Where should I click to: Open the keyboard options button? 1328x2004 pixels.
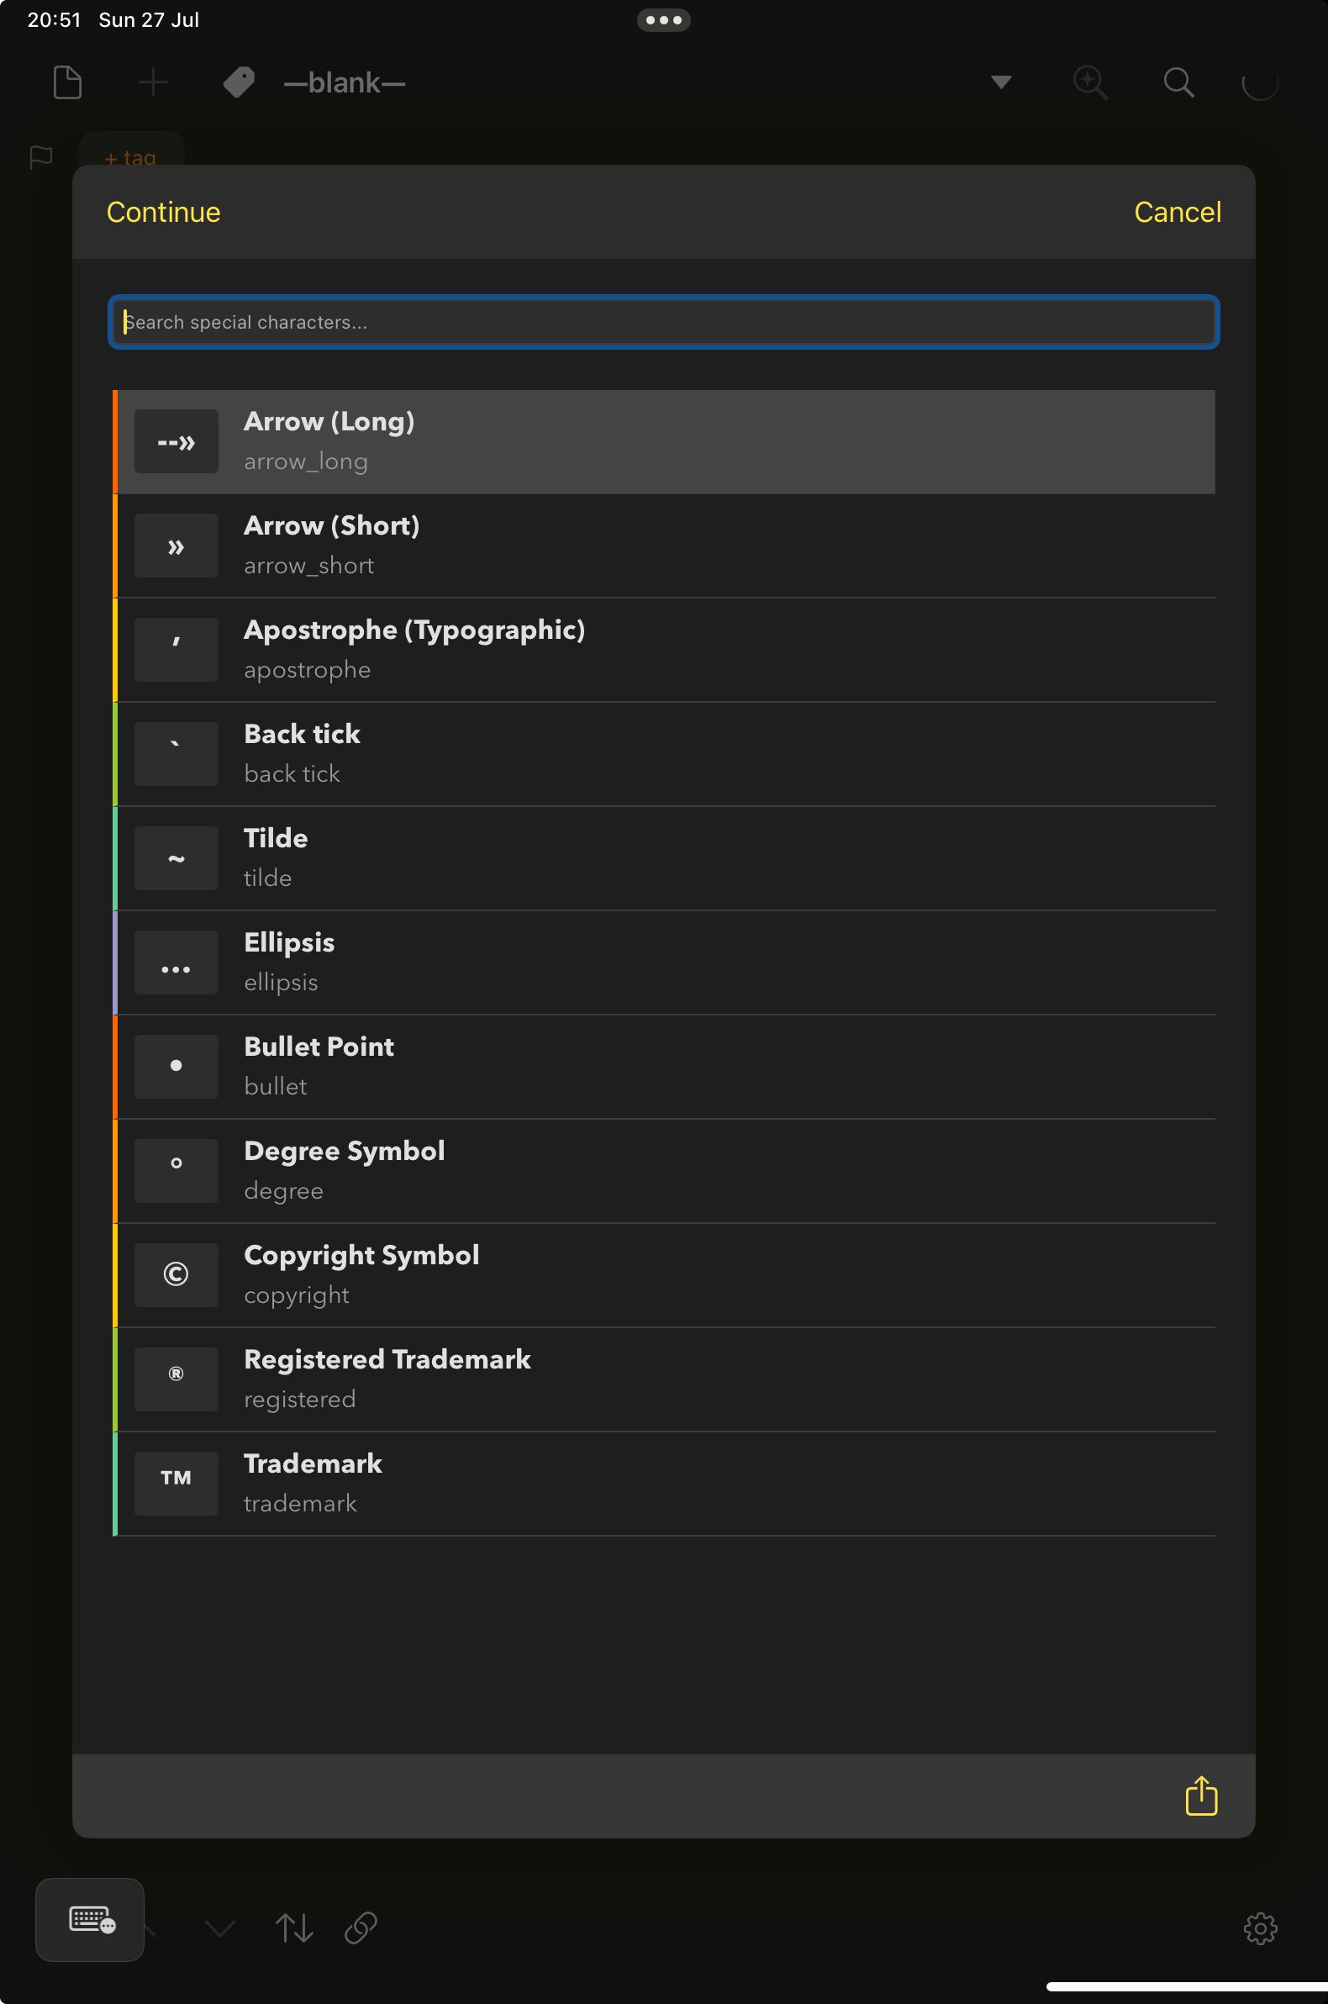[90, 1919]
